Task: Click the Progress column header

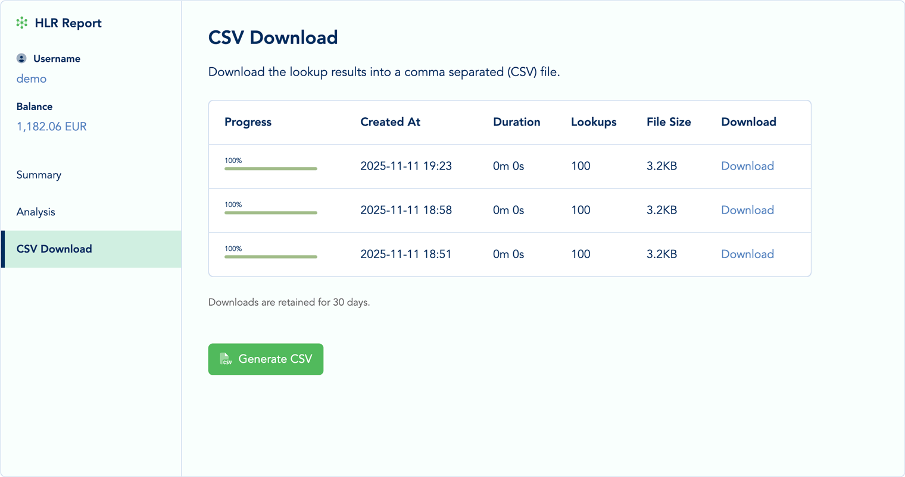Action: coord(248,122)
